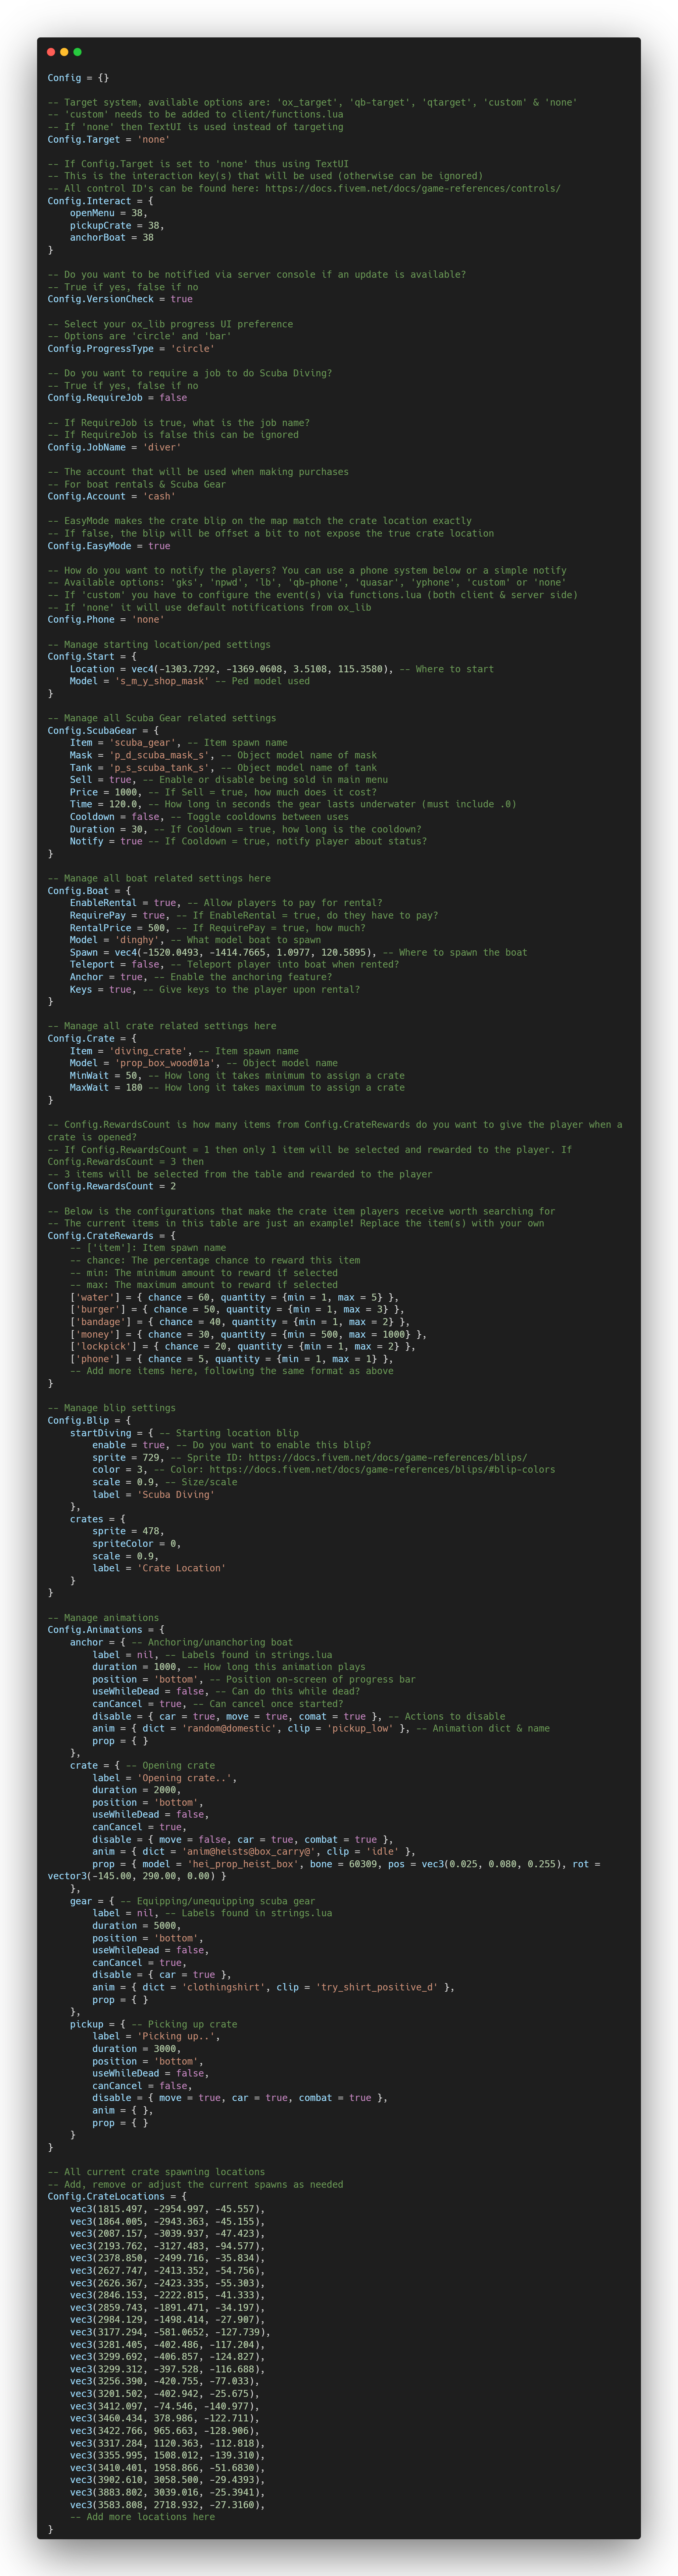Click the line Tank = 'p_s_scuba_tank_s'
Viewport: 678px width, 2576px height.
(x=223, y=768)
